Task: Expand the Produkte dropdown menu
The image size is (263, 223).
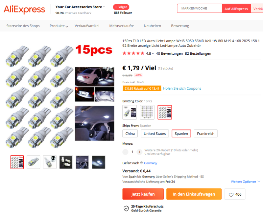Action: point(59,26)
